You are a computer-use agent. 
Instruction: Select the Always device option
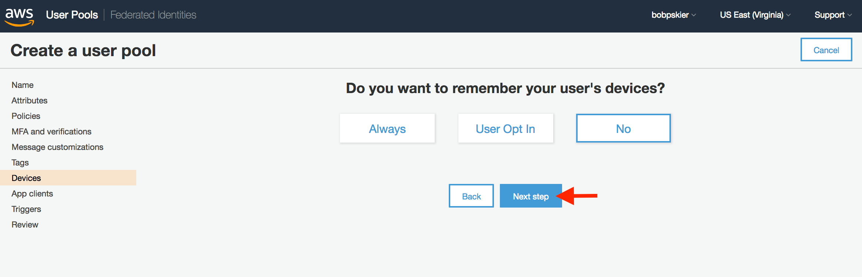click(387, 129)
